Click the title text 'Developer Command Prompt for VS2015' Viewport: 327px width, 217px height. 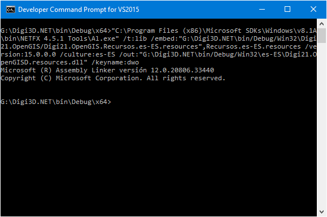pos(79,10)
